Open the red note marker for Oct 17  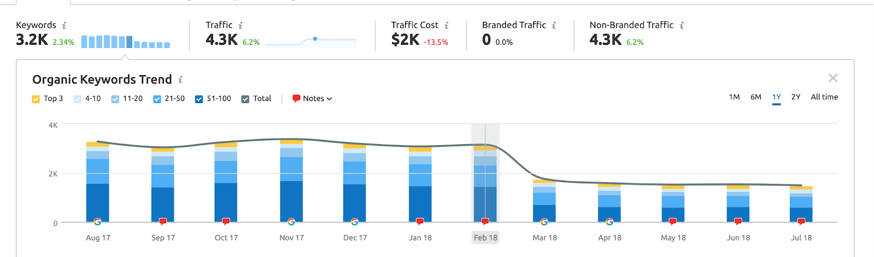coord(226,222)
